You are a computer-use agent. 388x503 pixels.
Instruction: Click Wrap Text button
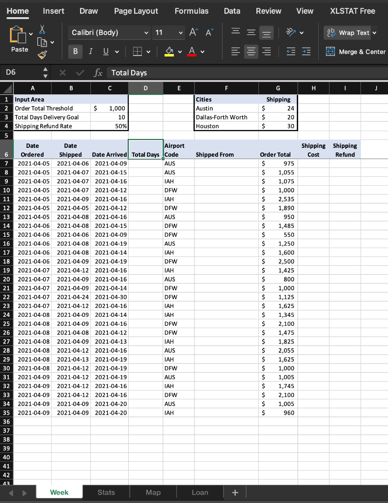click(348, 33)
